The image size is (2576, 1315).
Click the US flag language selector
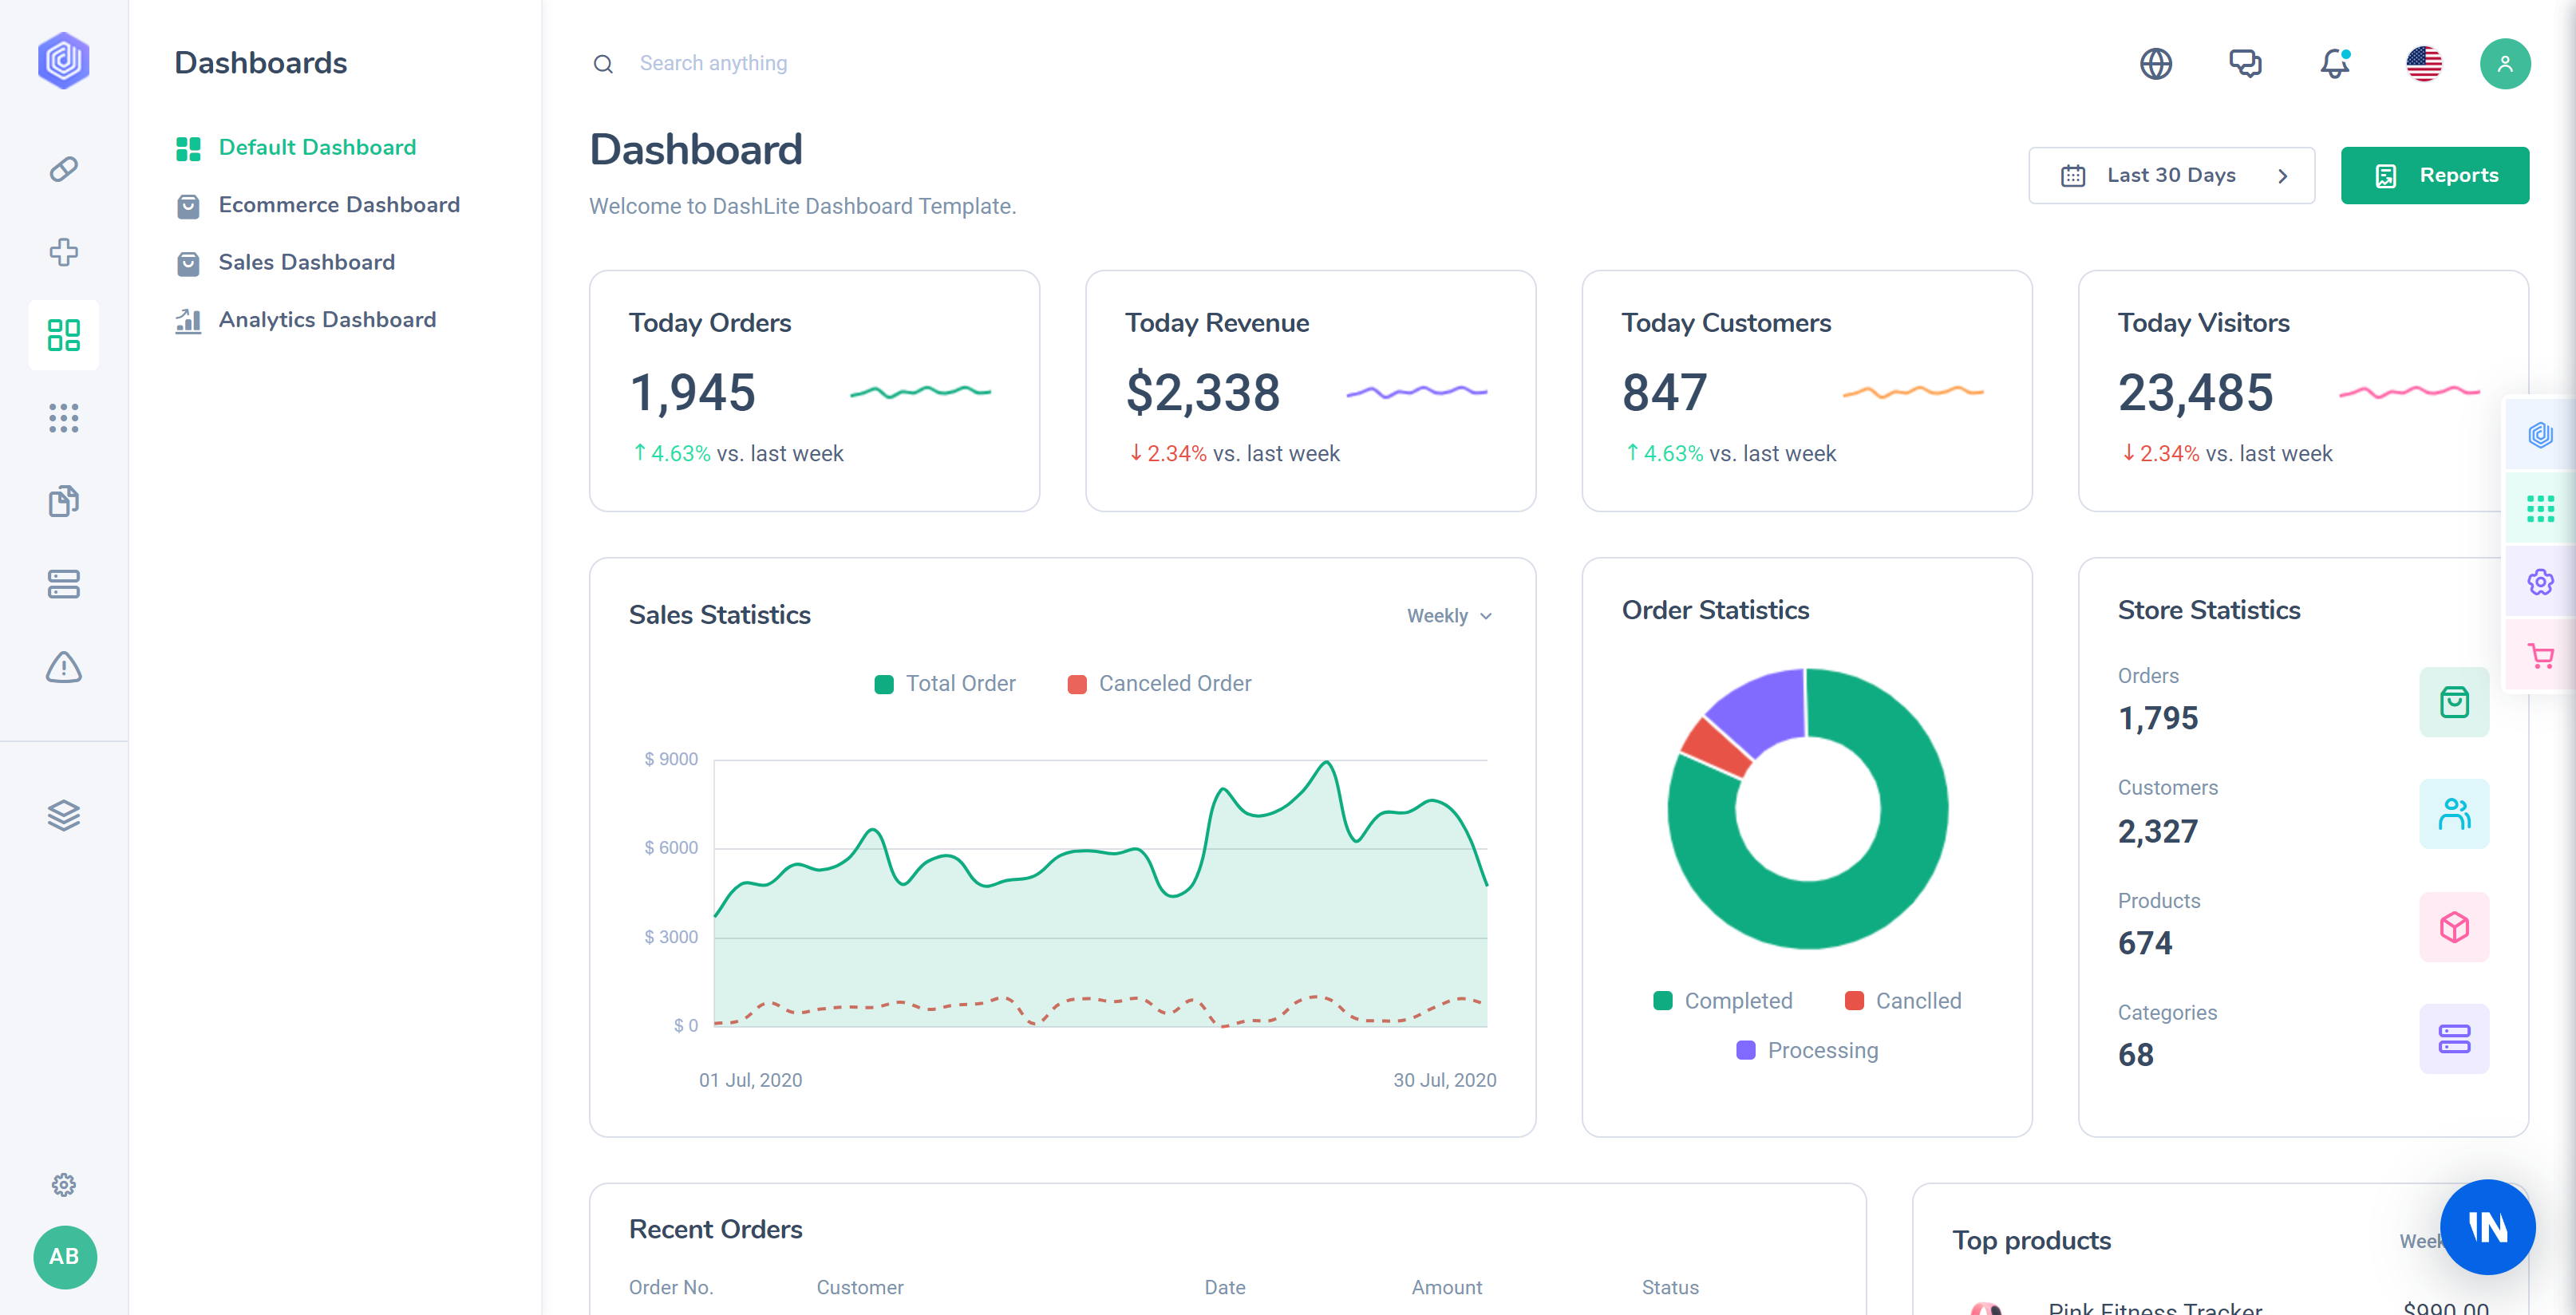click(2423, 64)
